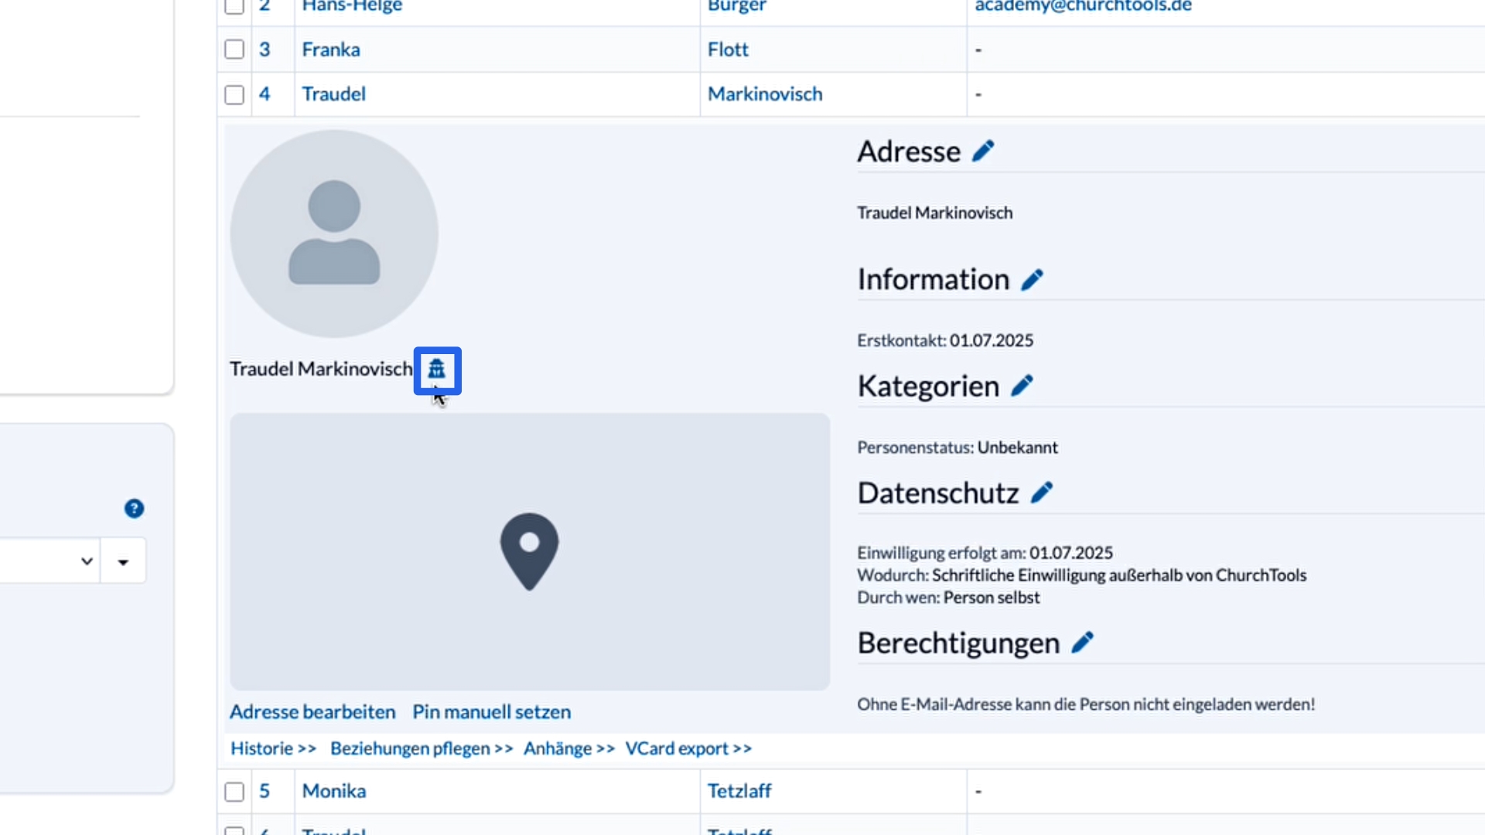This screenshot has height=835, width=1485.
Task: Select the checkbox for row 5 Monika
Action: 234,792
